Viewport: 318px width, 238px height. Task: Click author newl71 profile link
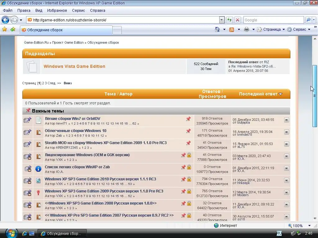(61, 123)
